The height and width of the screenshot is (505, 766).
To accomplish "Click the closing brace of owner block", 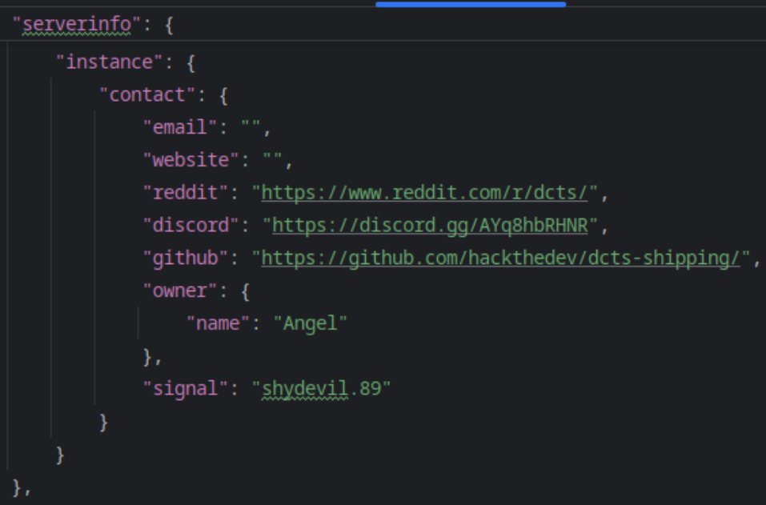I will pos(147,356).
